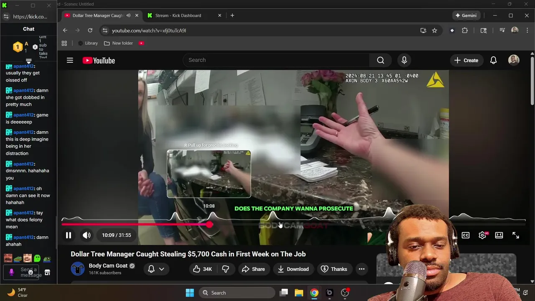This screenshot has height=301, width=535.
Task: Mute the audio indicator on the YouTube tab
Action: [128, 15]
